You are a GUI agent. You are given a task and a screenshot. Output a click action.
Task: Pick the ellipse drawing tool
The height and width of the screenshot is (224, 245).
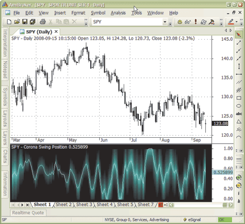pos(239,106)
